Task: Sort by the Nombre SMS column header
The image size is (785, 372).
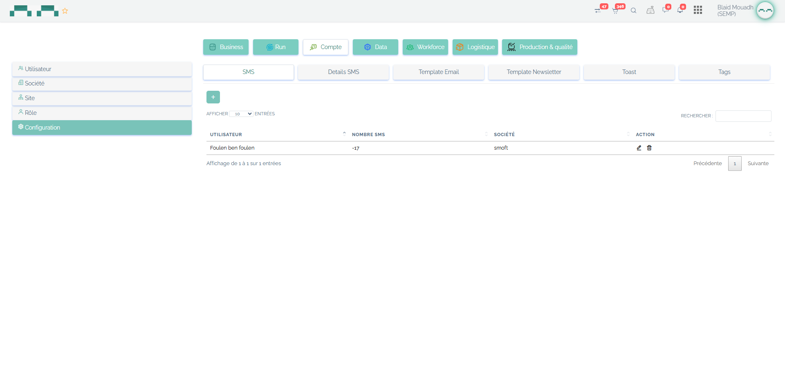Action: click(x=419, y=134)
